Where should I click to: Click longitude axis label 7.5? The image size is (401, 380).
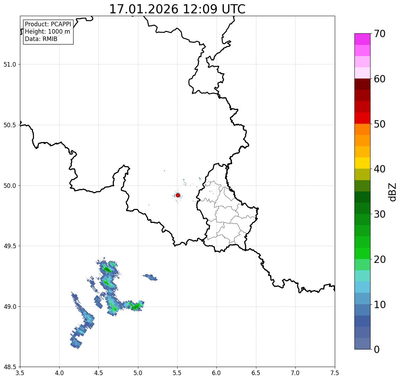tap(335, 373)
